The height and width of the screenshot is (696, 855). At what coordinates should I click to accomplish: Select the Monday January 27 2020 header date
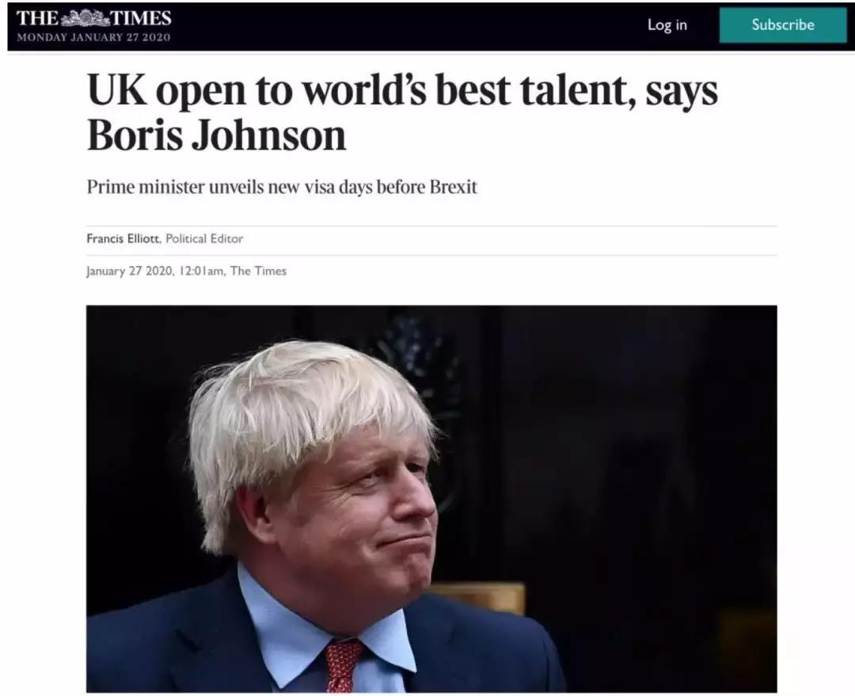[93, 37]
